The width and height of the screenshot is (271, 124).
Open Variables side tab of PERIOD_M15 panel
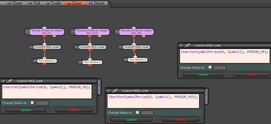point(206,97)
